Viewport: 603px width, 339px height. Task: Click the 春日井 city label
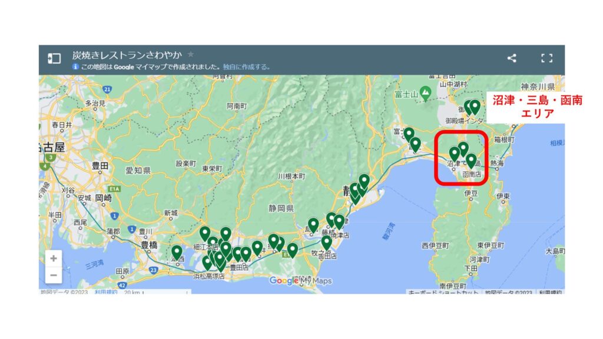(62, 125)
